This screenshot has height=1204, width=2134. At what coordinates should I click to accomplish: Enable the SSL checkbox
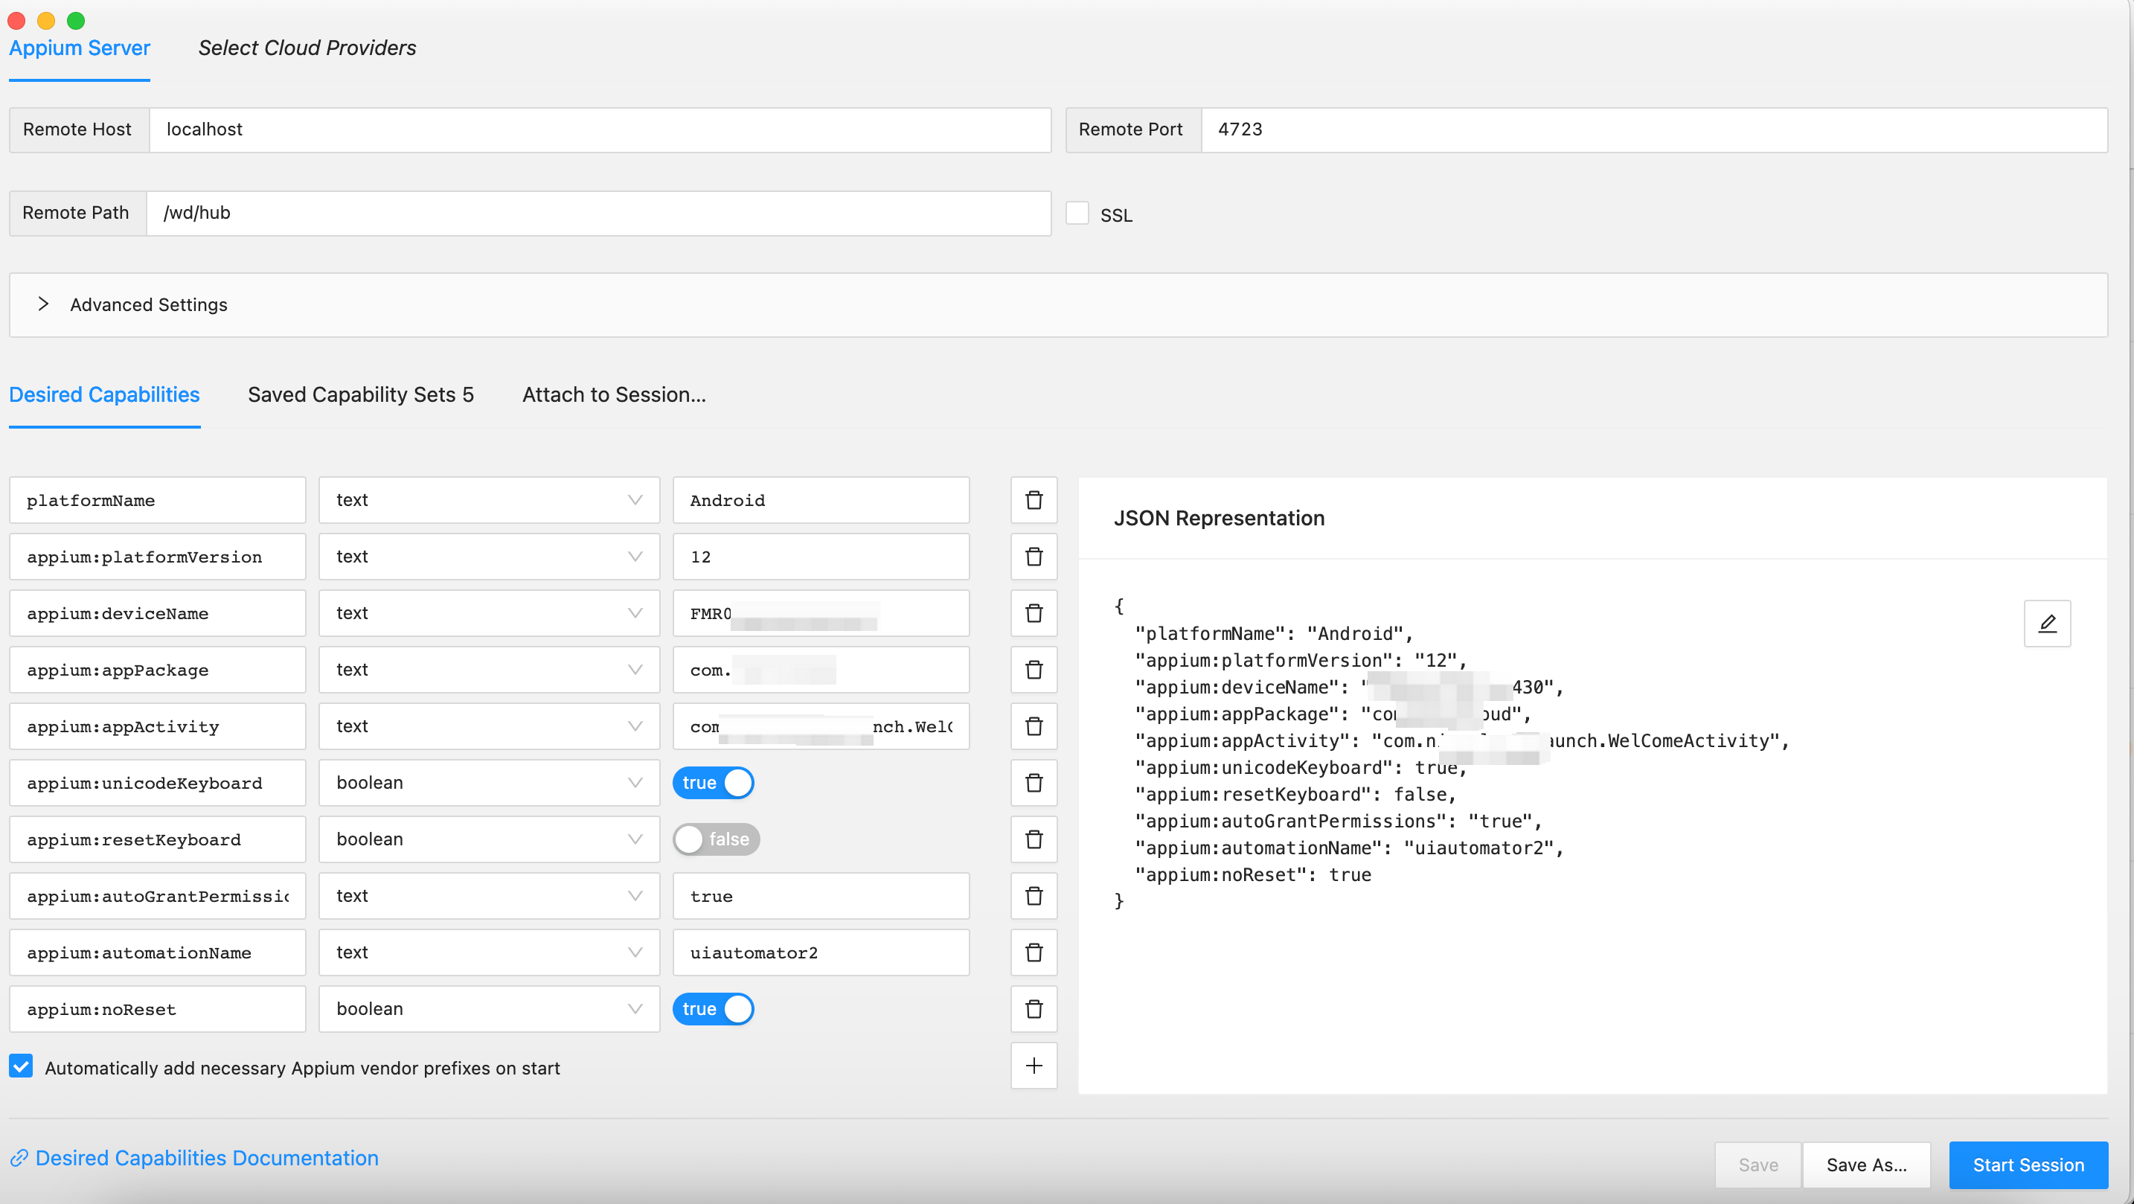(1077, 213)
